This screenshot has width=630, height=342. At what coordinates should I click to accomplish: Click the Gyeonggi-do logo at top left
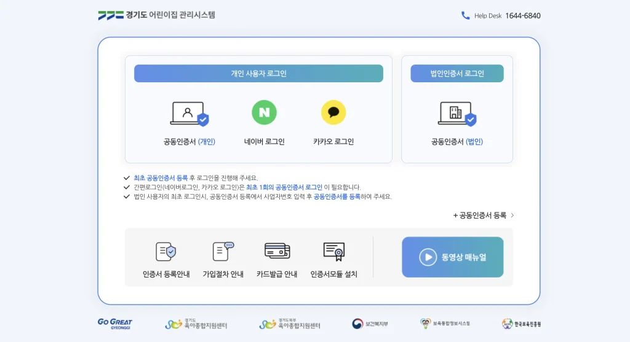111,15
